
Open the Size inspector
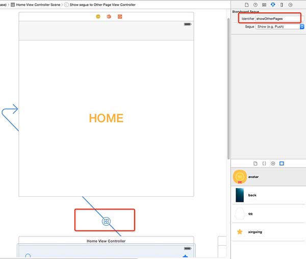(282, 5)
